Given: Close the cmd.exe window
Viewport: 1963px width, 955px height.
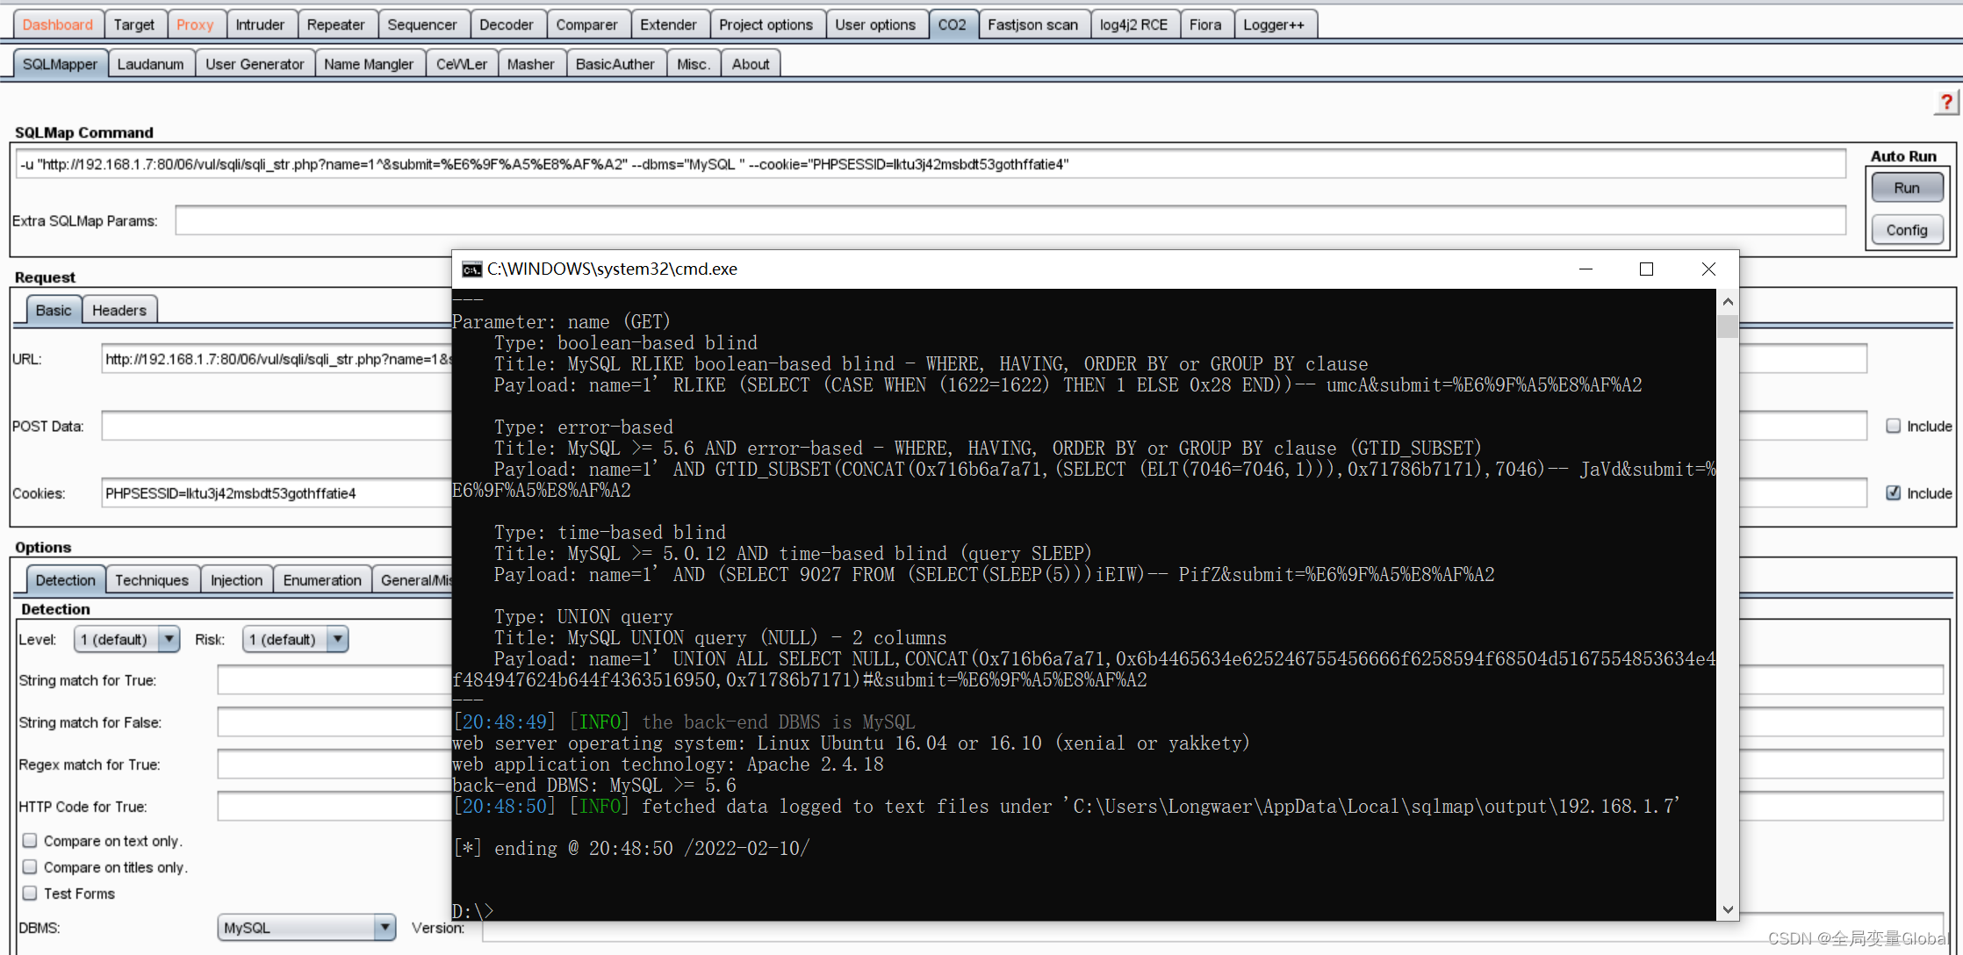Looking at the screenshot, I should pos(1708,269).
